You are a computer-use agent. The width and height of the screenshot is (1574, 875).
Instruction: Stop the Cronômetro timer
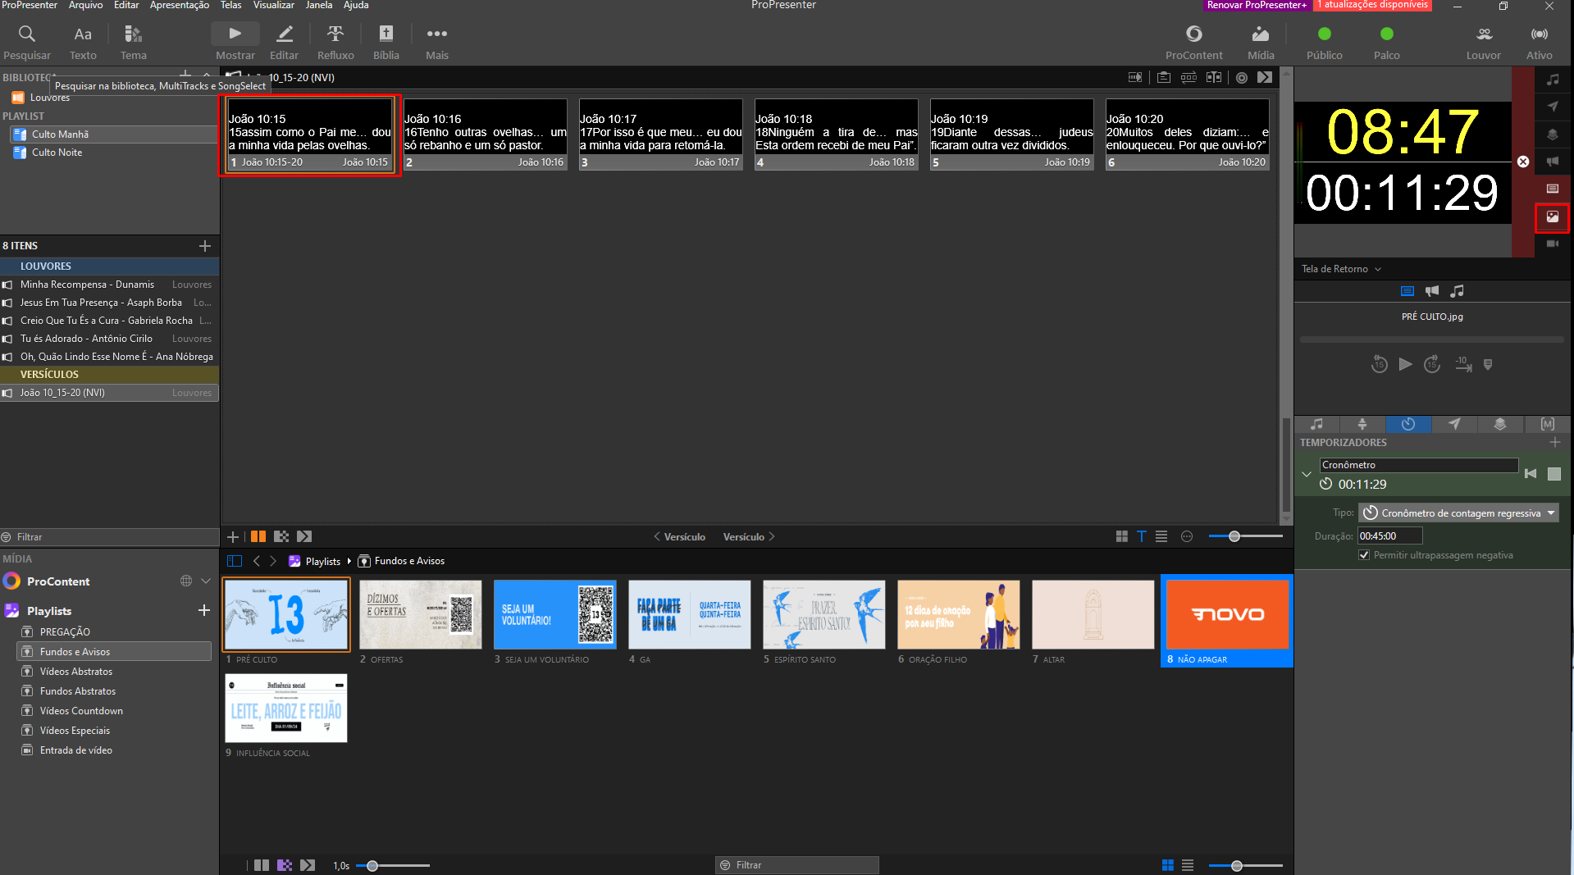(x=1553, y=473)
